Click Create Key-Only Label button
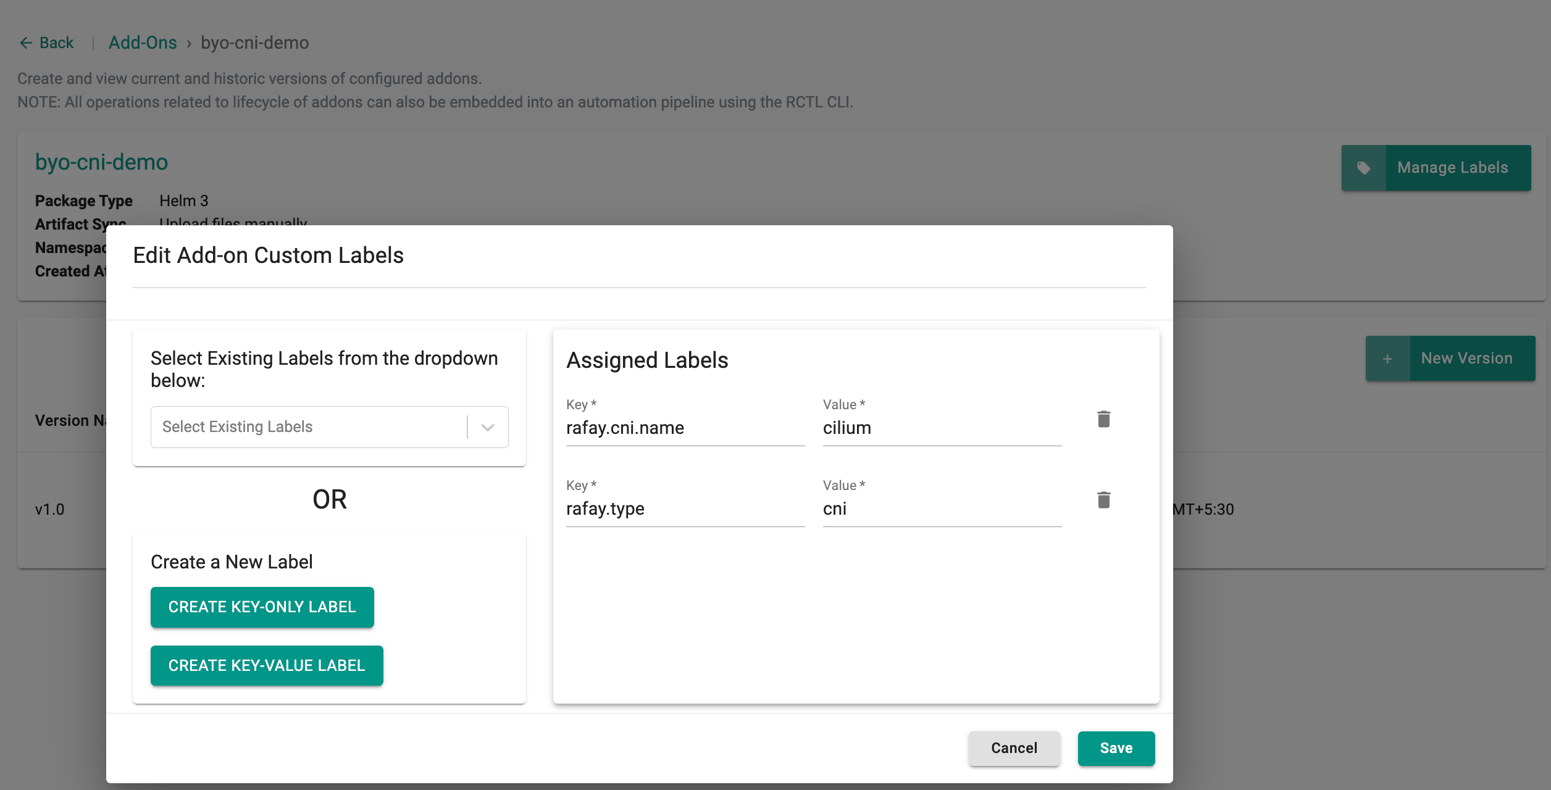The width and height of the screenshot is (1551, 790). (x=262, y=607)
